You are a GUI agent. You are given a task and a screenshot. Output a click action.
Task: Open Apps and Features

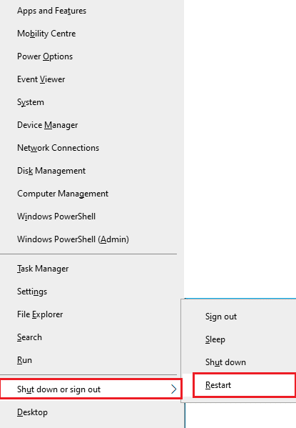[x=91, y=11]
